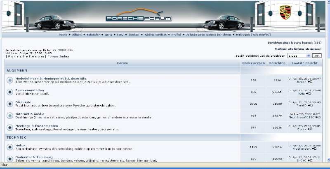Screen dimensions: 330x169
Task: Open the Discussie forum
Action: (x=23, y=102)
